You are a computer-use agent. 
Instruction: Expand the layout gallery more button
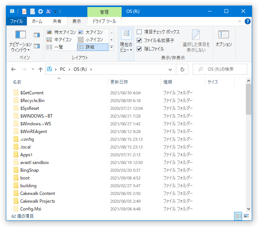coord(111,47)
